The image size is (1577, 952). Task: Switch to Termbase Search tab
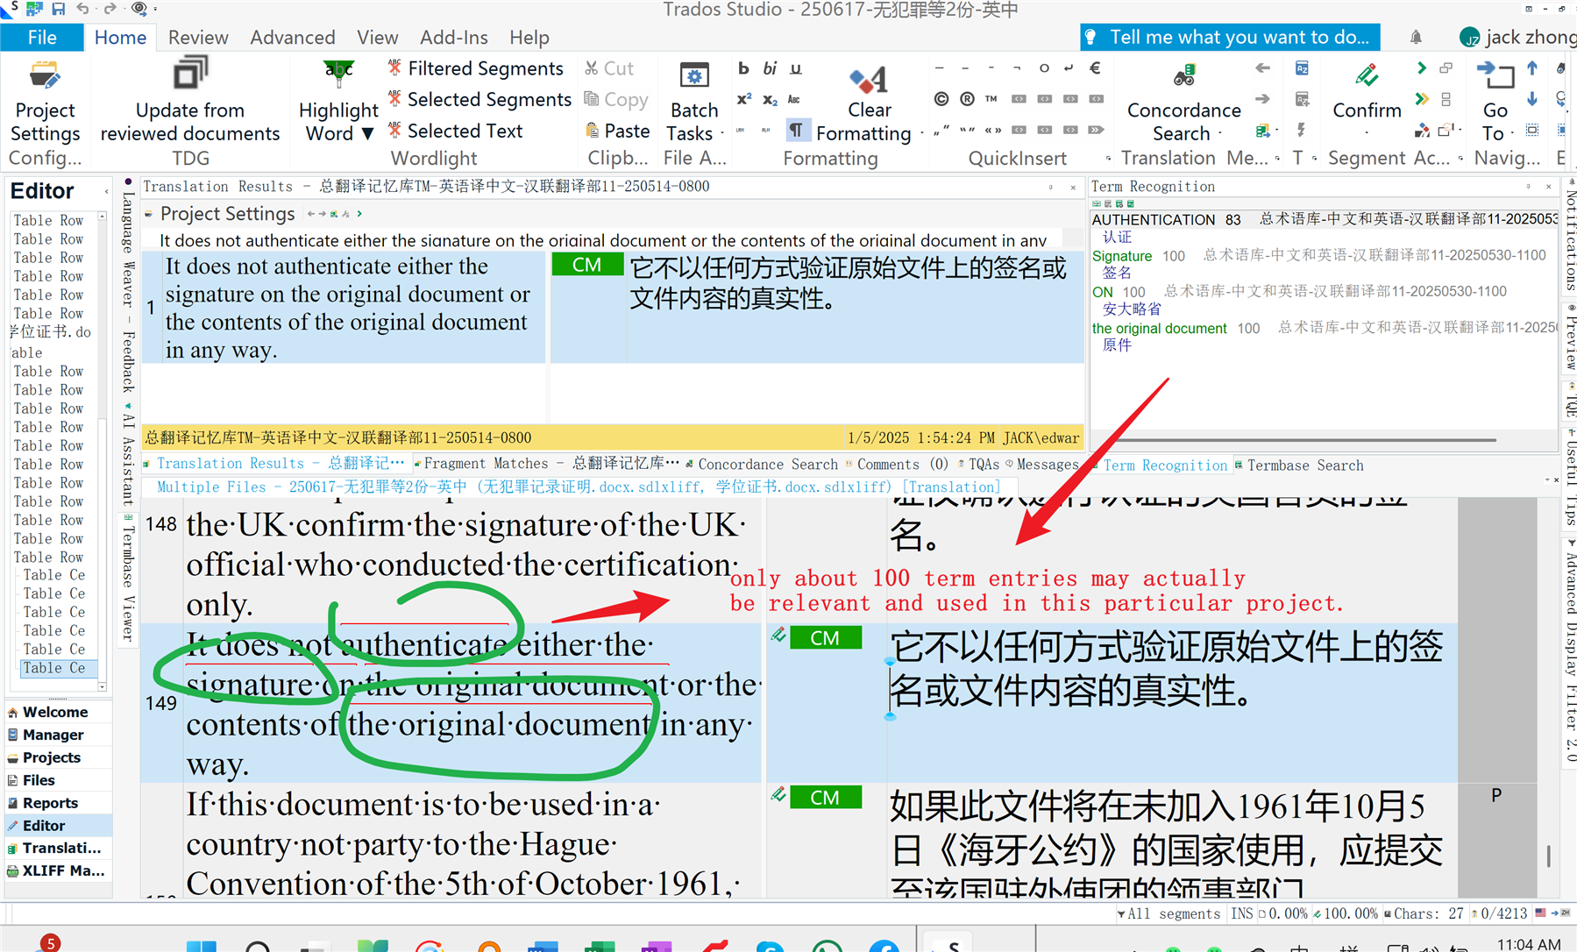[1299, 465]
